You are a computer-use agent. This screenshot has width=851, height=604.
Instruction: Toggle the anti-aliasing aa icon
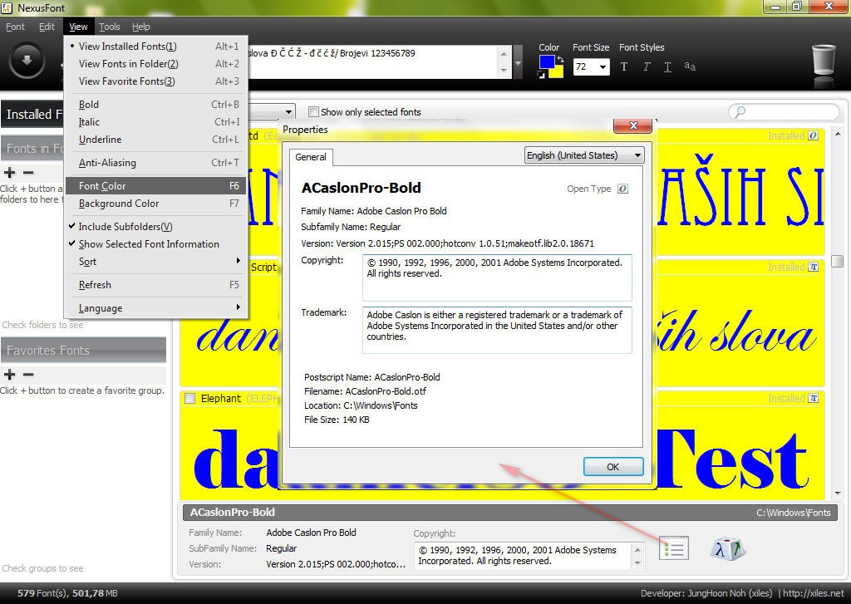pos(690,66)
